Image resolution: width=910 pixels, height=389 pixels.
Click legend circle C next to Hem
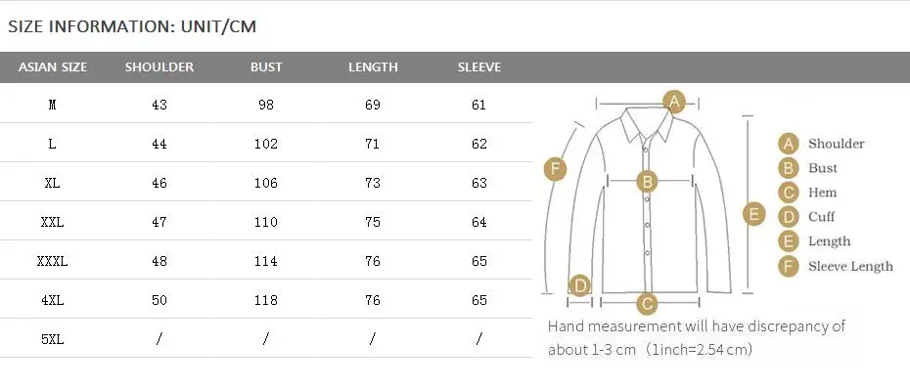(x=788, y=193)
